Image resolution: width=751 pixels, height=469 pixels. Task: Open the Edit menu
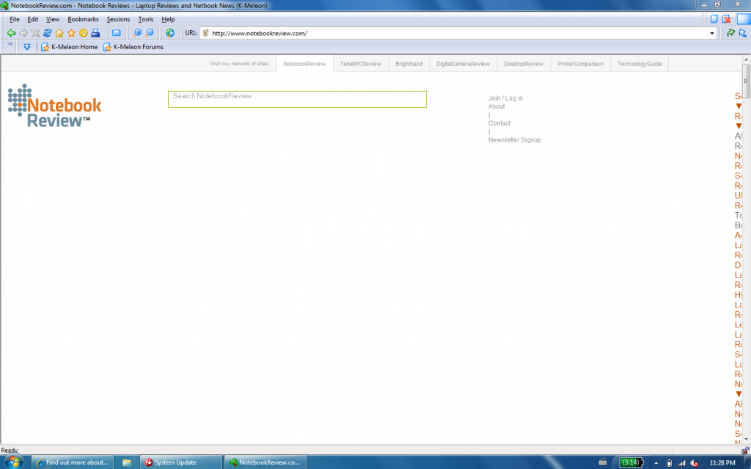pyautogui.click(x=32, y=19)
